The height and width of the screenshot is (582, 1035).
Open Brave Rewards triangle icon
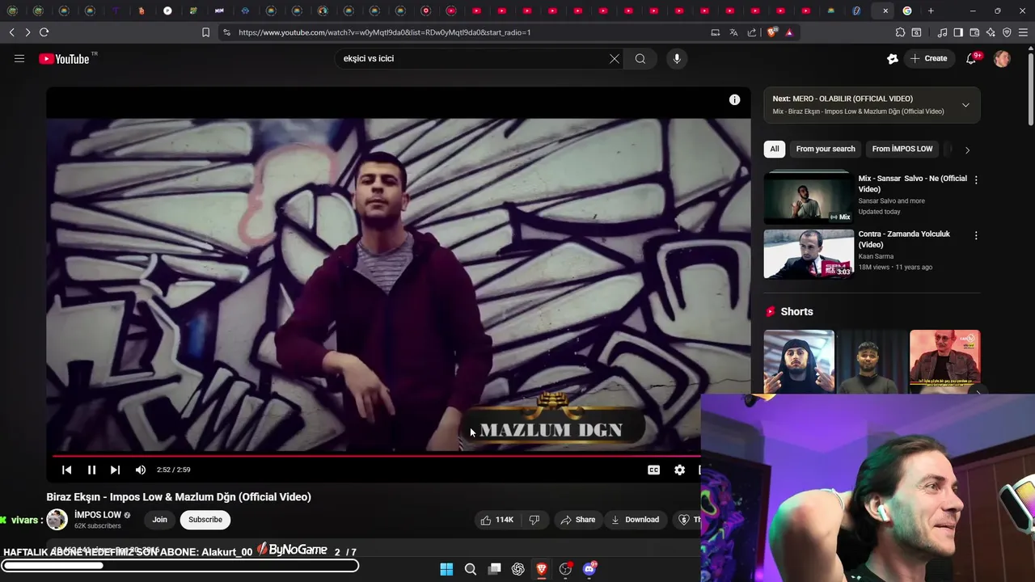789,32
